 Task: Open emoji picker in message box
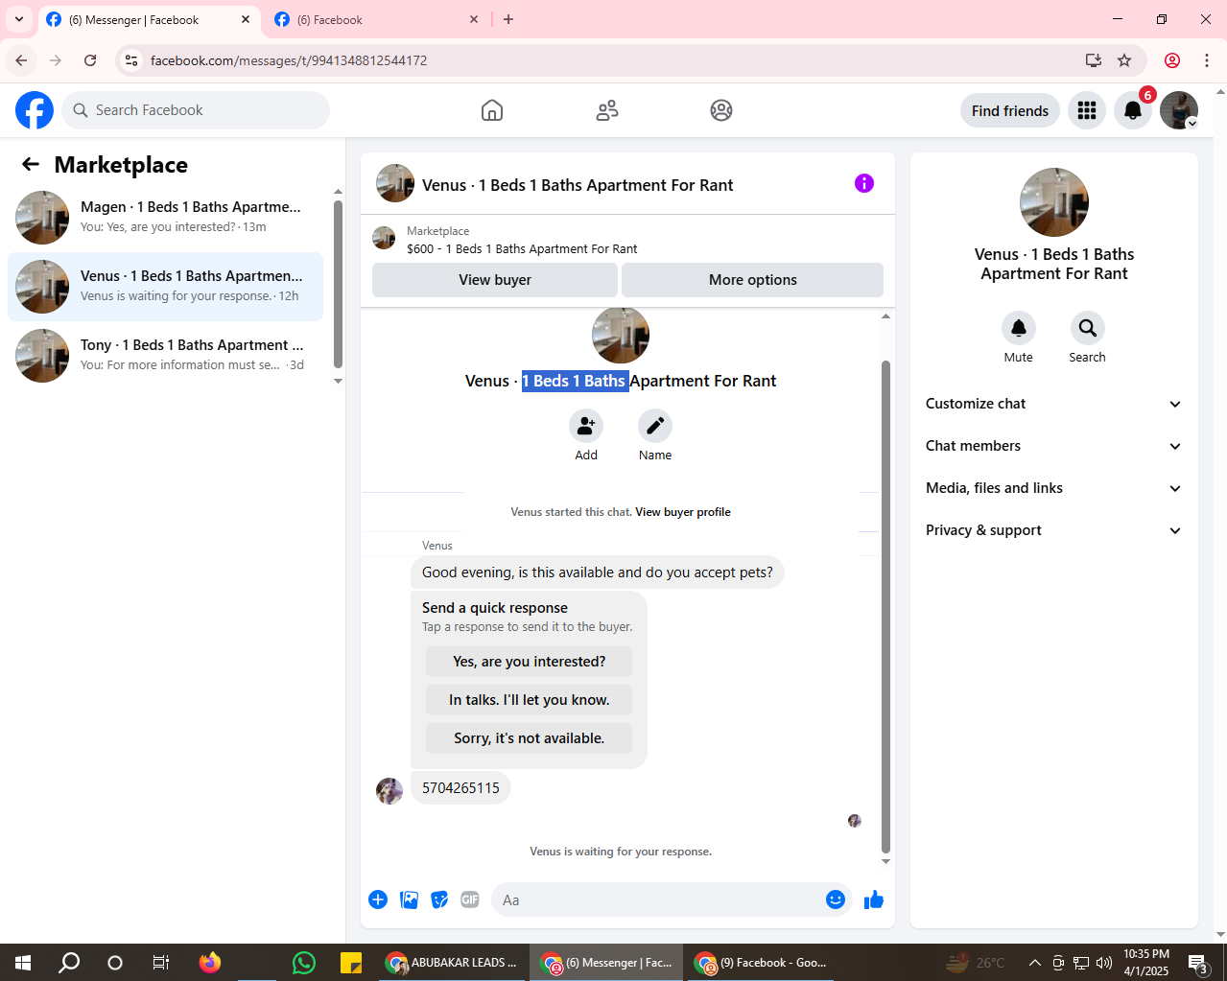(x=836, y=899)
